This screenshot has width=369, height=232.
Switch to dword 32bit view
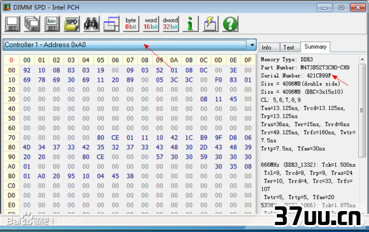point(171,23)
